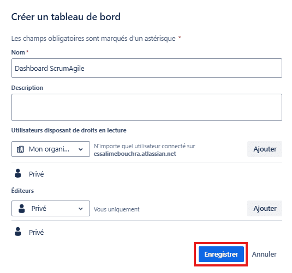Open the Privé editors dropdown

(x=51, y=209)
